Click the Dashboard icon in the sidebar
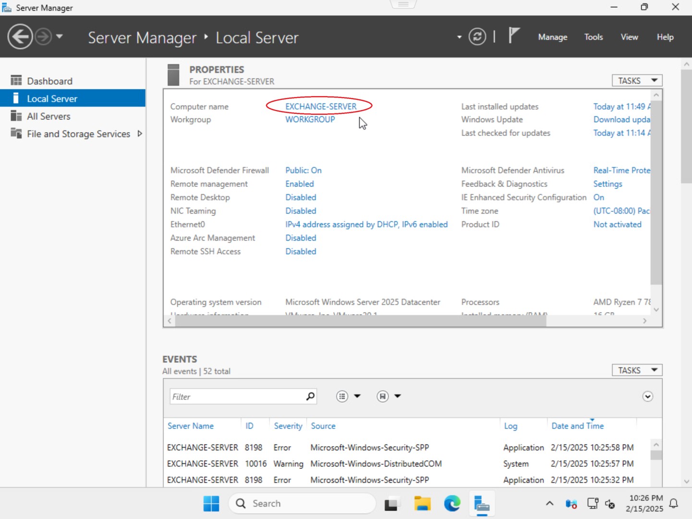This screenshot has height=519, width=692. 16,80
